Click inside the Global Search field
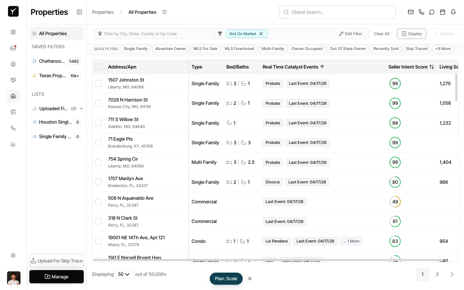464x290 pixels. (337, 12)
